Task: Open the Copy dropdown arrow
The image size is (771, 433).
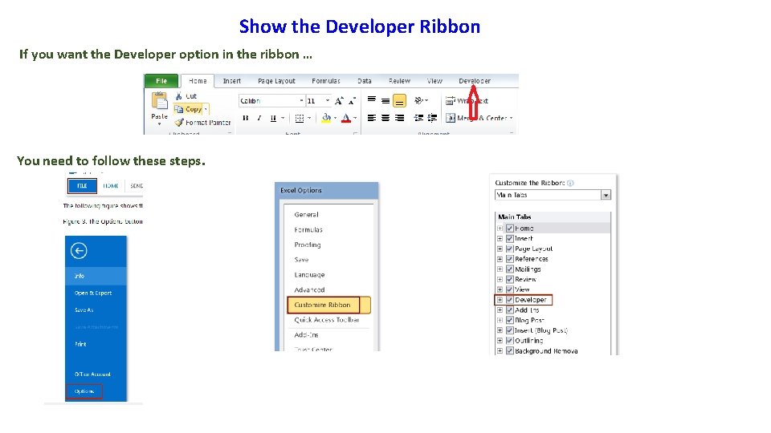Action: 206,109
